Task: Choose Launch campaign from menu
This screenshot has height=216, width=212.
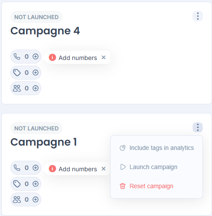Action: tap(157, 167)
